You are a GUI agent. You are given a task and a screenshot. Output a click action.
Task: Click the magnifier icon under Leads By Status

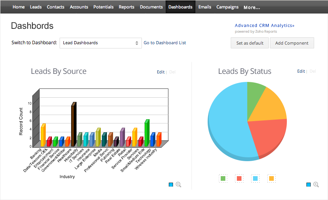pyautogui.click(x=316, y=185)
